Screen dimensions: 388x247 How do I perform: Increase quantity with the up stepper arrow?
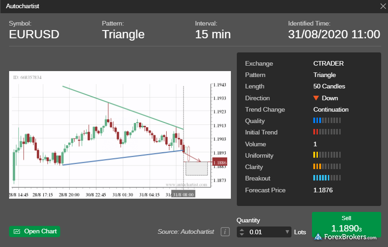tap(242, 230)
